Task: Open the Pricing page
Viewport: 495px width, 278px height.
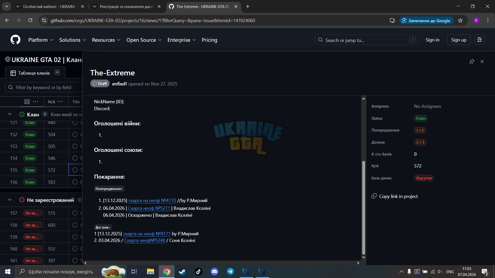Action: click(x=209, y=40)
